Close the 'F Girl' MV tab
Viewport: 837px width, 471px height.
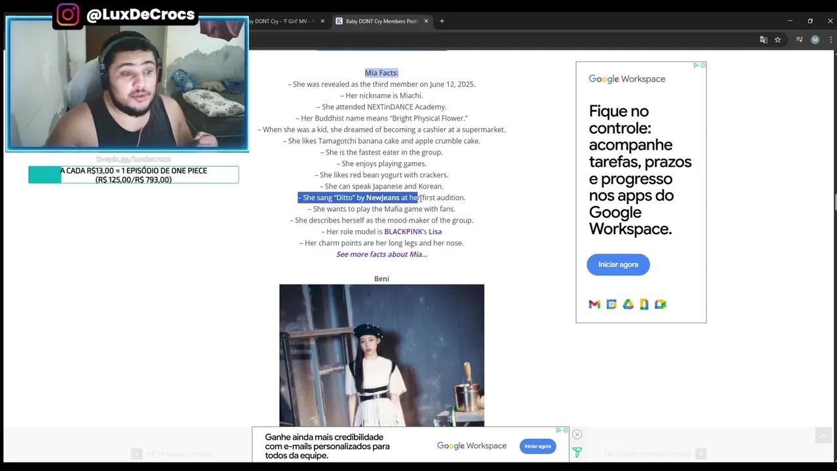(322, 21)
